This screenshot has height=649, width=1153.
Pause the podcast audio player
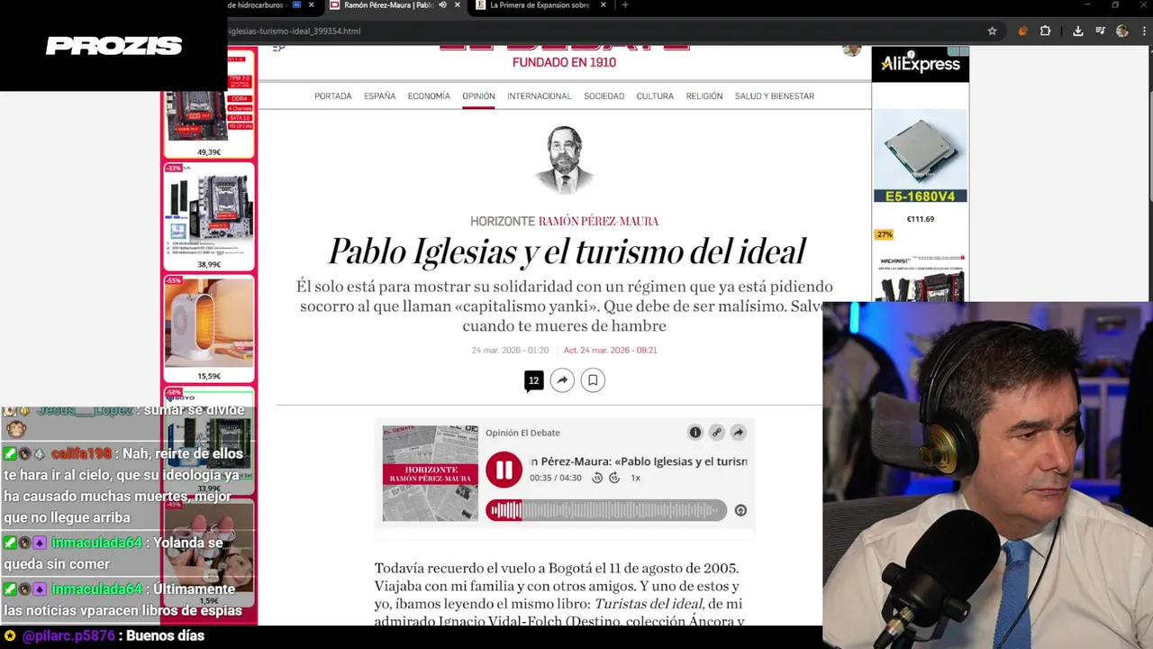point(504,470)
